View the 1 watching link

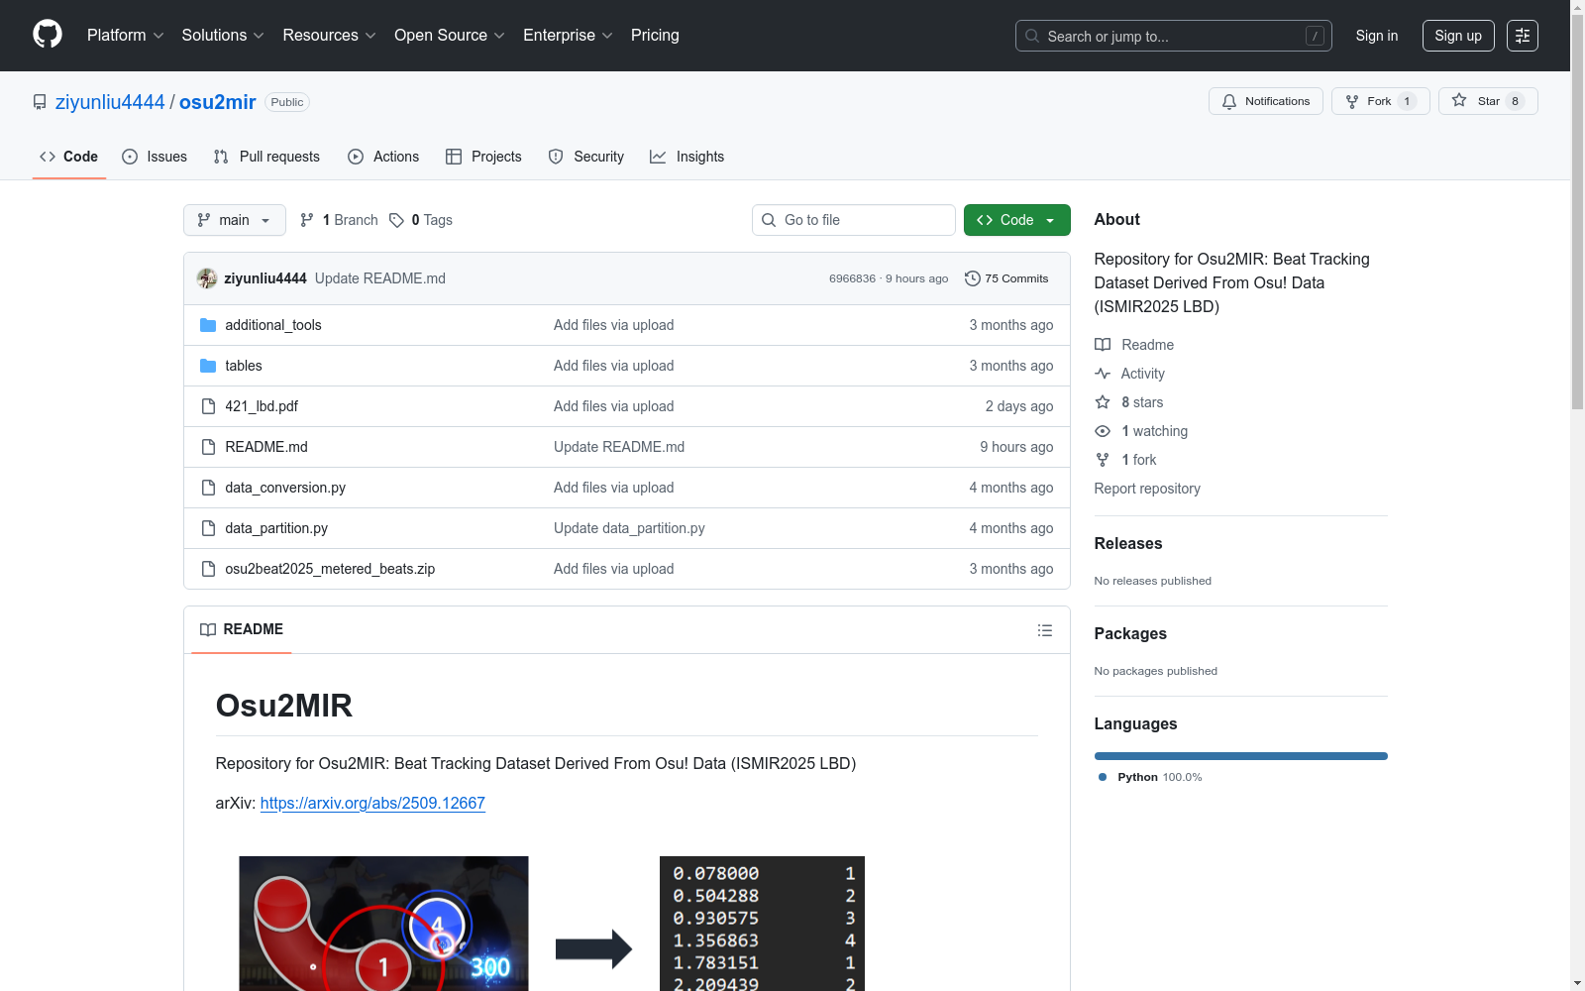click(1141, 431)
